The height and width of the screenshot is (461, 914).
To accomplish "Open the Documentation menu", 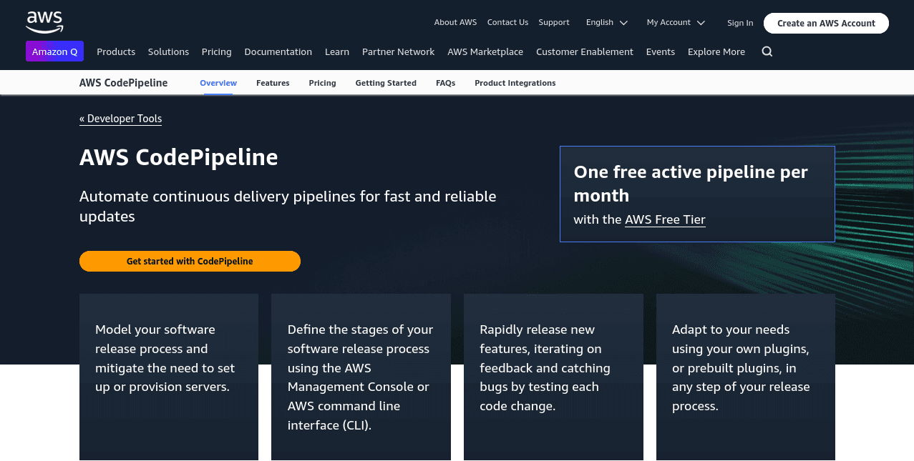I will [278, 51].
